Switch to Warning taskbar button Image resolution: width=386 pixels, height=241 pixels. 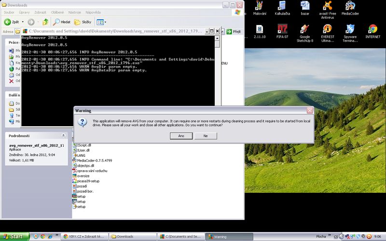(x=229, y=237)
